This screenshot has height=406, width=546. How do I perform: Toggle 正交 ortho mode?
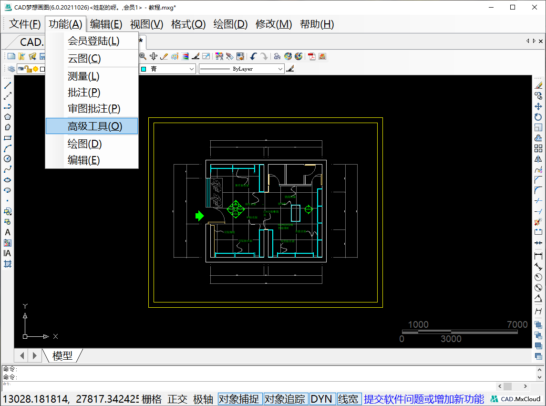[x=177, y=399]
